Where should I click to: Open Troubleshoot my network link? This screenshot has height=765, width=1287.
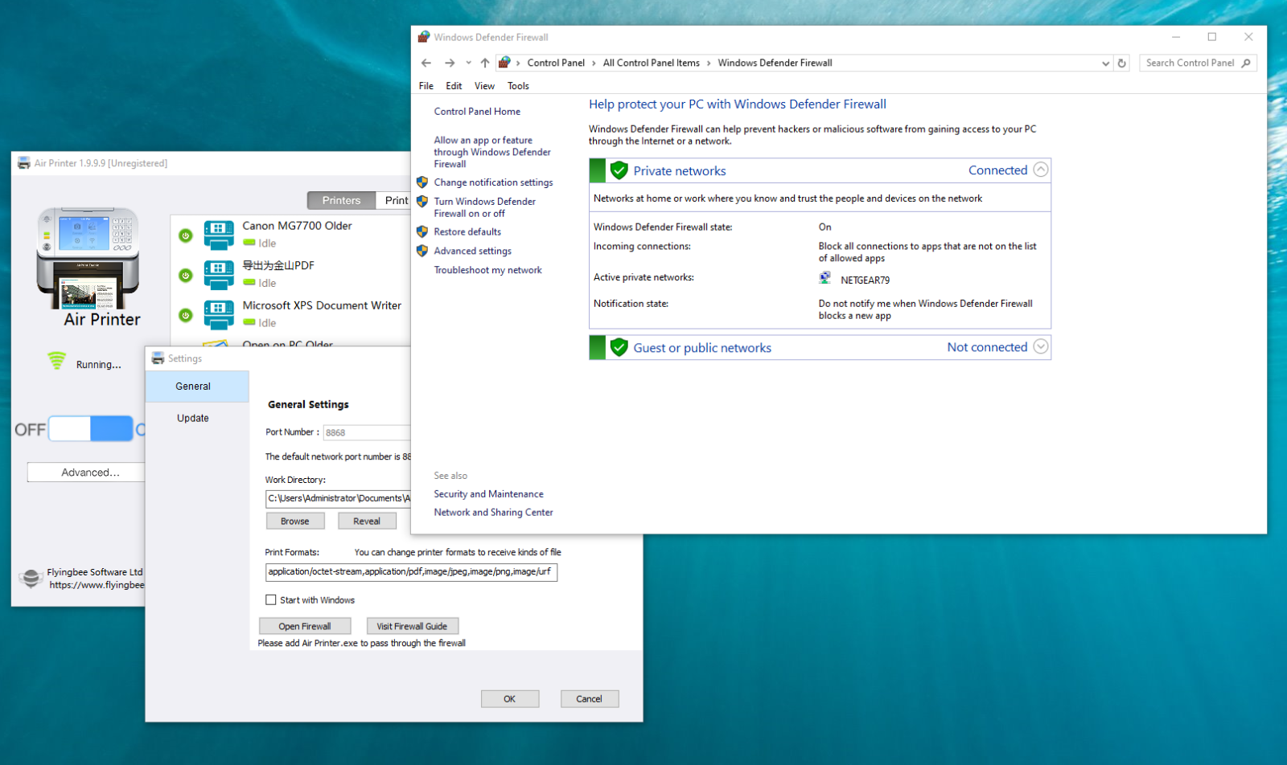[x=487, y=270]
